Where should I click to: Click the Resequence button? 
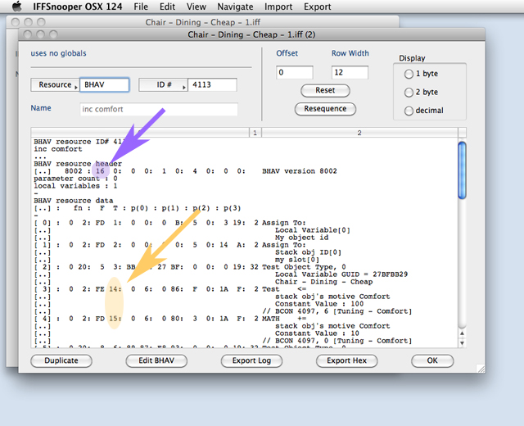pyautogui.click(x=325, y=109)
